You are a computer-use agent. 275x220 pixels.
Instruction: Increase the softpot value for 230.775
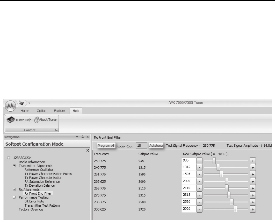click(253, 161)
